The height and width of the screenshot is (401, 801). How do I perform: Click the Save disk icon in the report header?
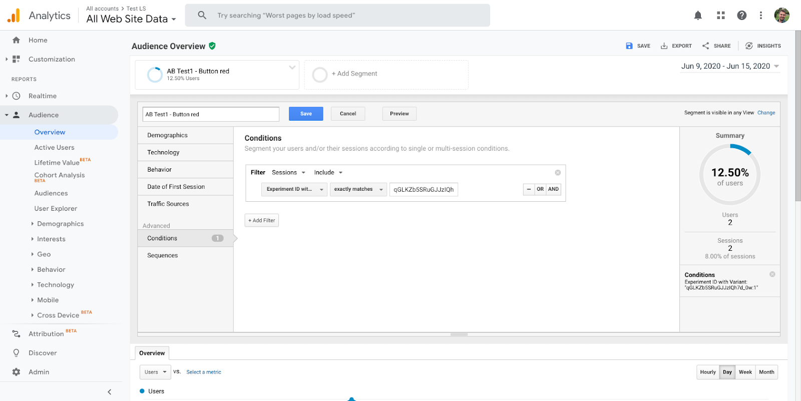pos(629,46)
